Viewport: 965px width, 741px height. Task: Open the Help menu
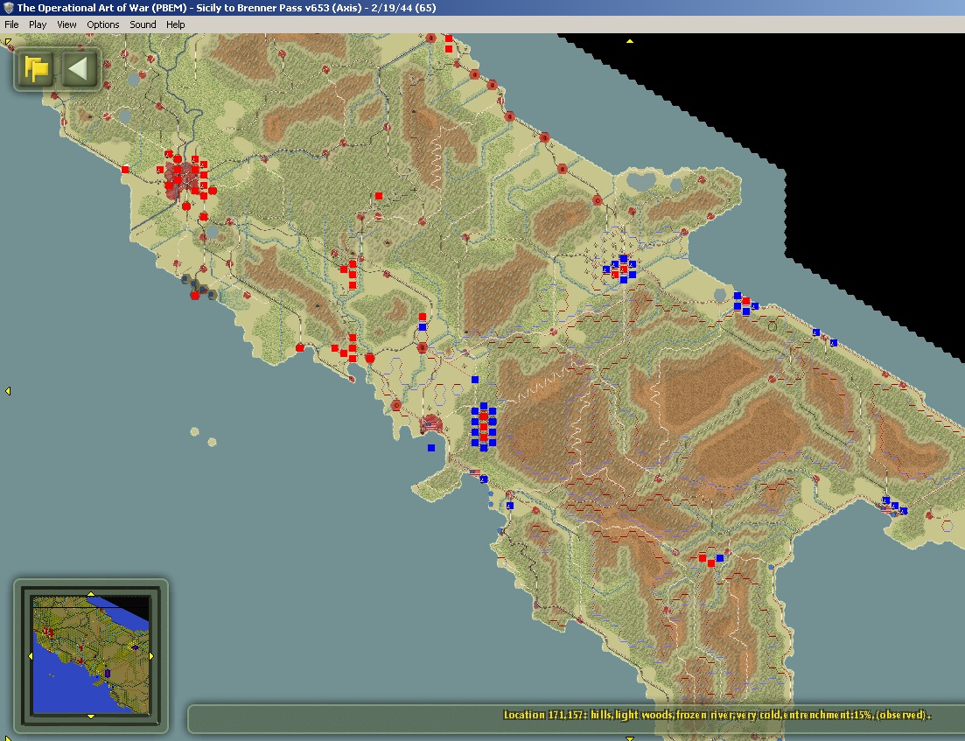pos(175,24)
